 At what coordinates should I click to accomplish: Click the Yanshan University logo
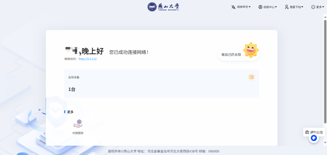point(163,7)
